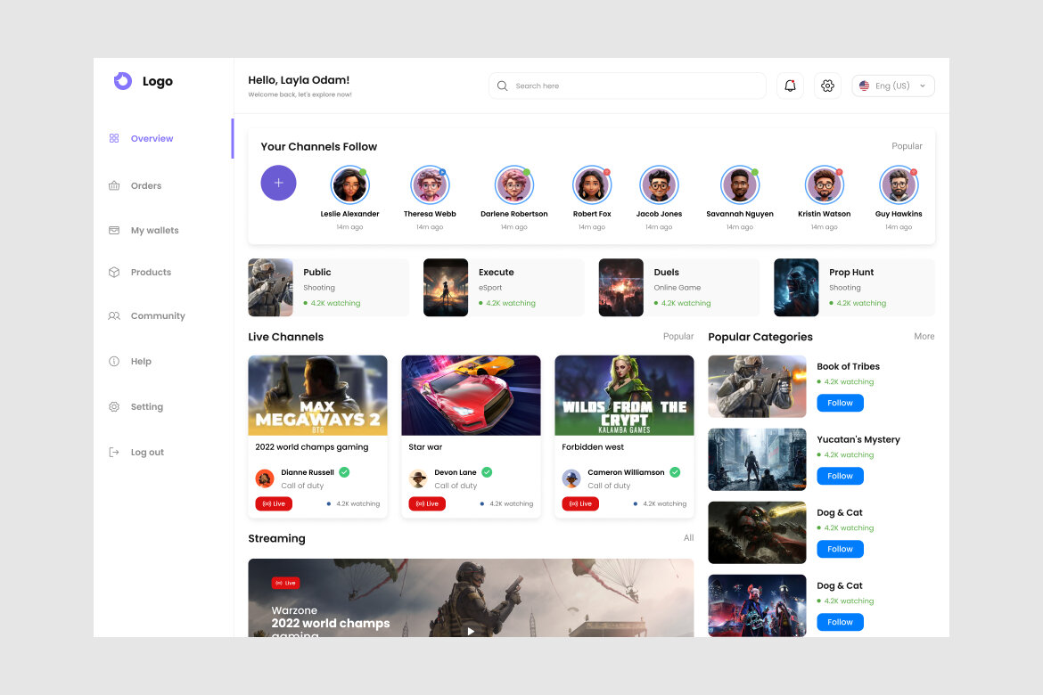
Task: Click All beside Streaming
Action: point(688,538)
